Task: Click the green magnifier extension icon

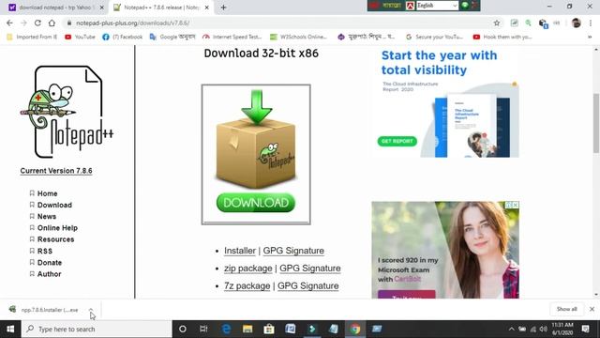Action: click(529, 23)
